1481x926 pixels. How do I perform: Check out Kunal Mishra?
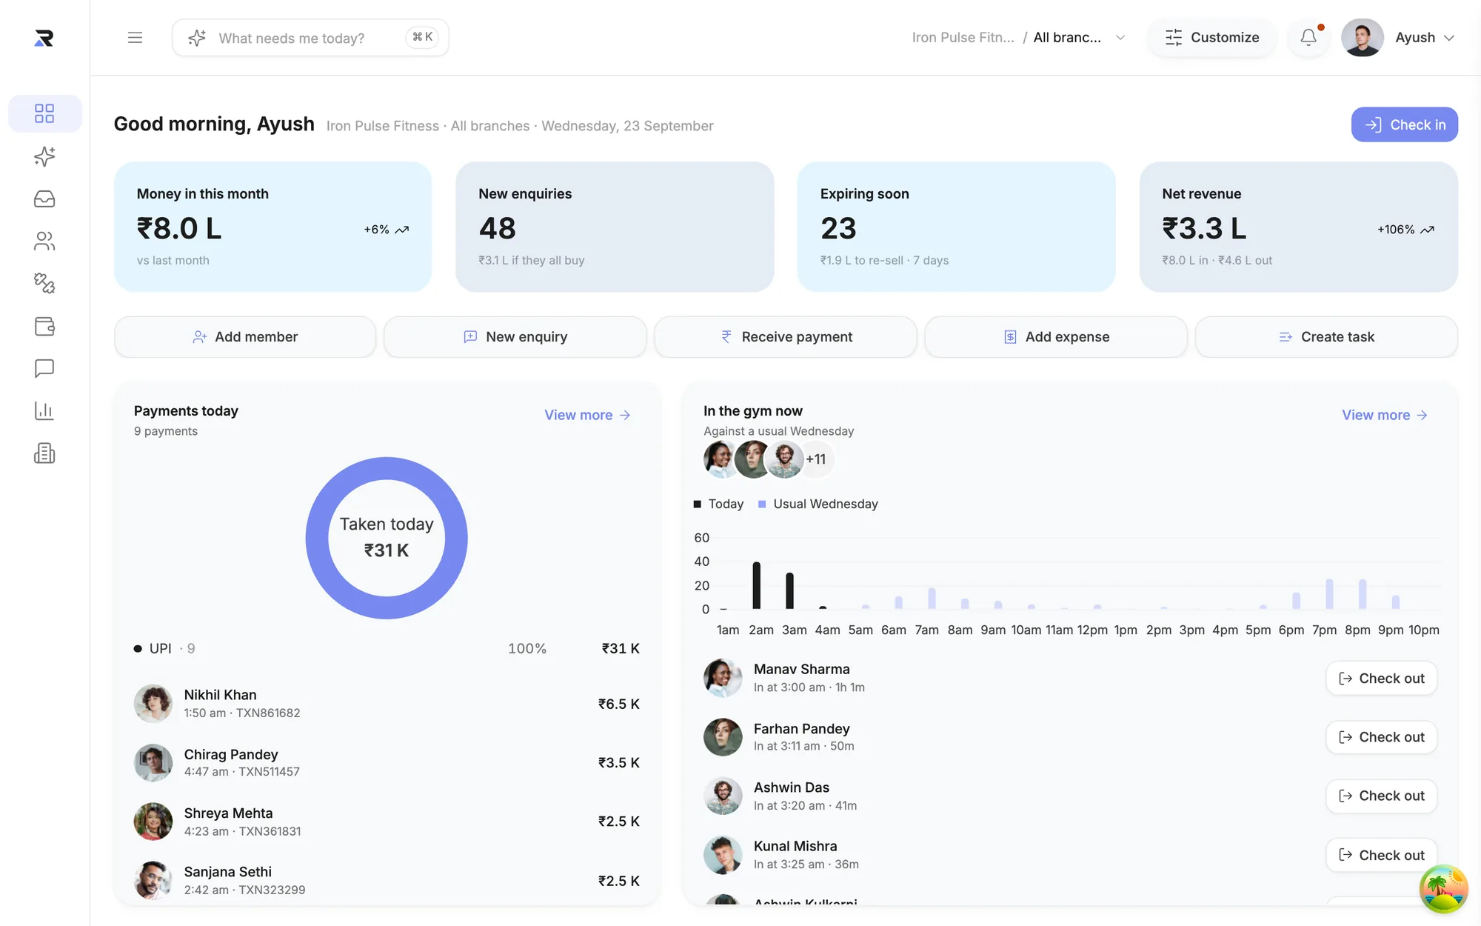1381,855
